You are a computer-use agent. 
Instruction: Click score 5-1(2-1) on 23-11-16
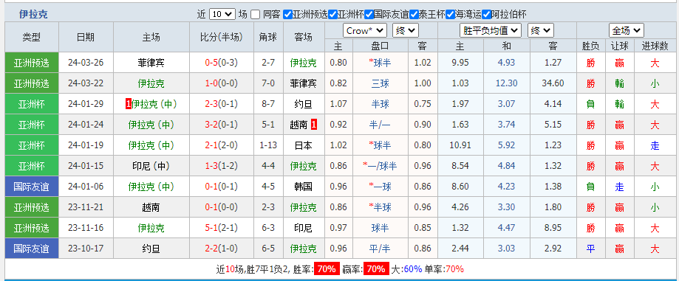(x=221, y=228)
